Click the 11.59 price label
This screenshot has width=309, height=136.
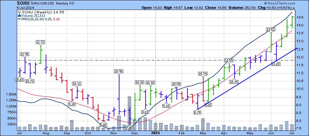click(229, 60)
